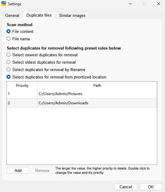Switch to the Similar images tab
Screen dimensions: 165x192
point(72,15)
